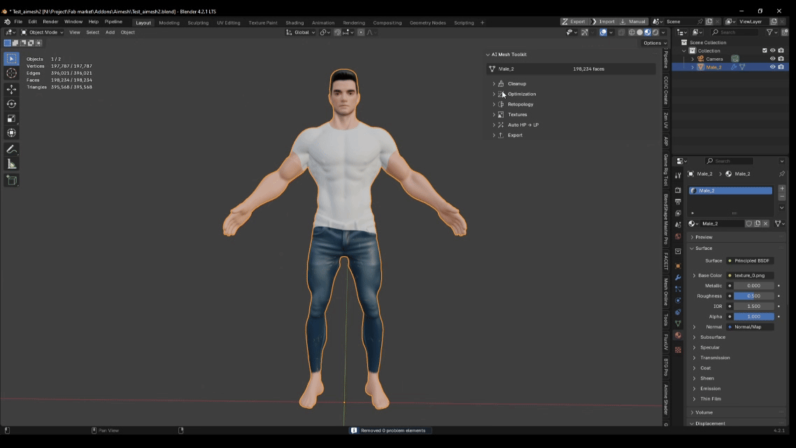
Task: Click the Normal/Map link button
Action: tap(751, 327)
